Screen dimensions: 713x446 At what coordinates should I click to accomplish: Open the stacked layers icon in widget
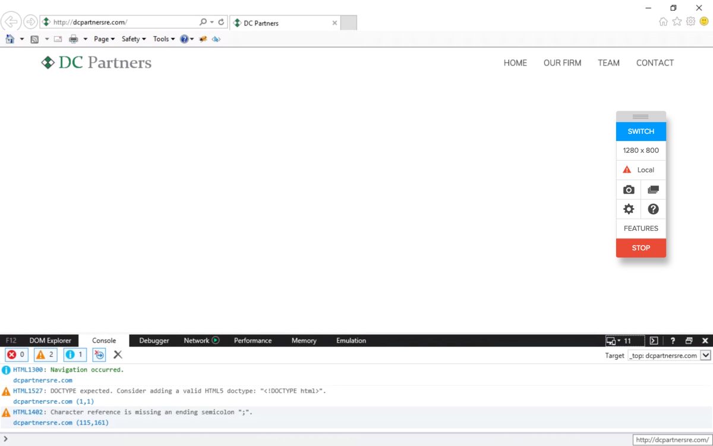click(x=654, y=190)
